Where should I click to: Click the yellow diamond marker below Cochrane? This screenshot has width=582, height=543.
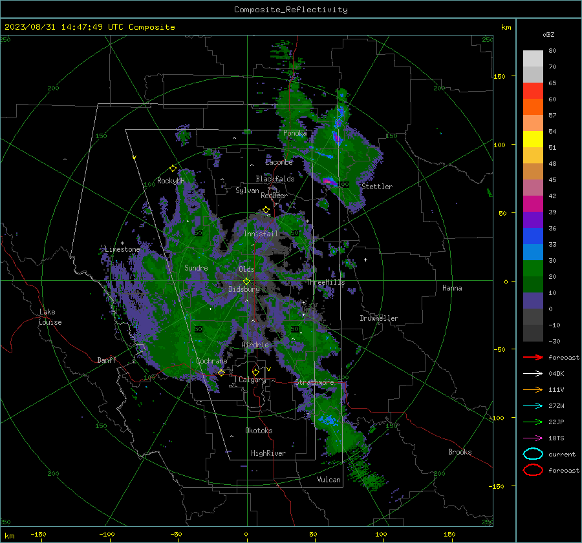coord(221,373)
